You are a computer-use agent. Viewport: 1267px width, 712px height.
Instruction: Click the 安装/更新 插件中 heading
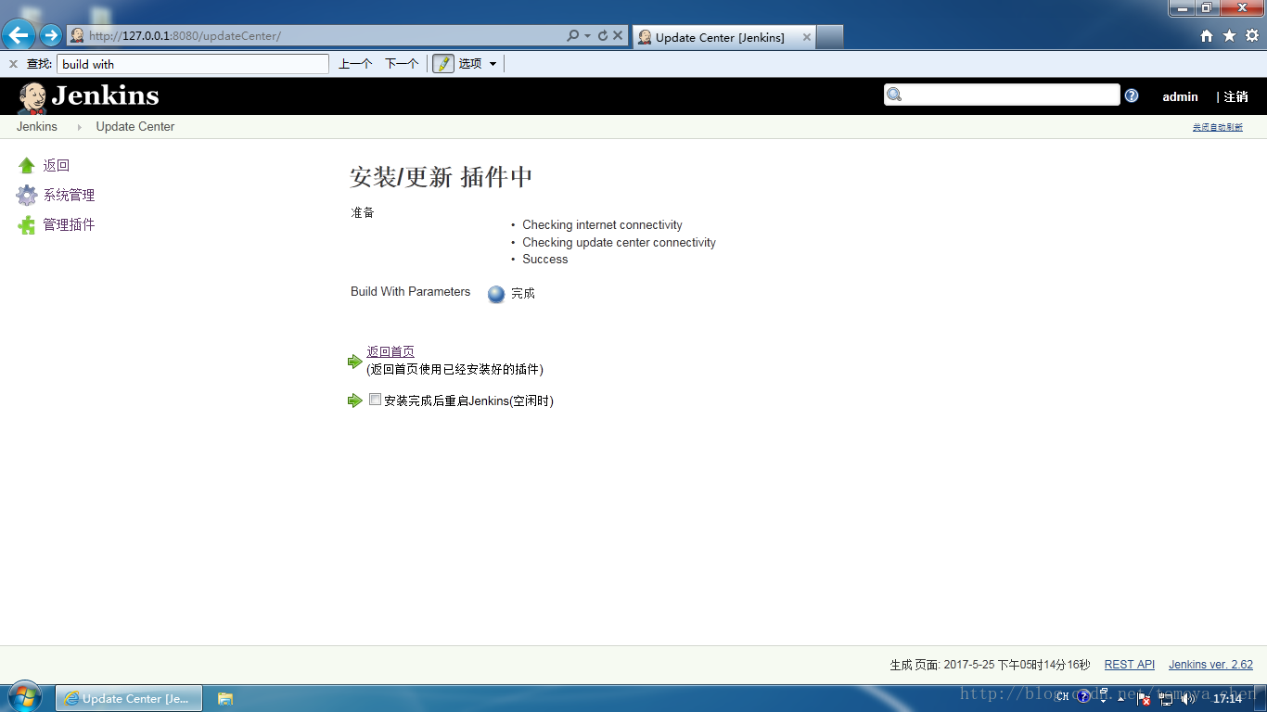pyautogui.click(x=442, y=177)
